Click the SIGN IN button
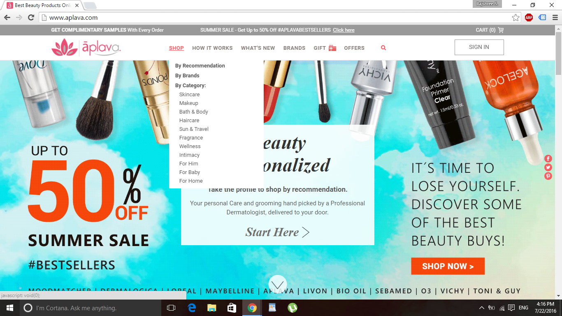 coord(479,47)
